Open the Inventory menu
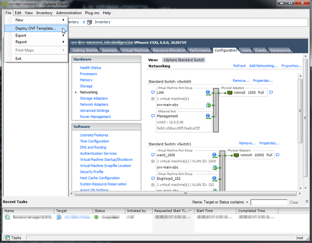 coord(44,13)
